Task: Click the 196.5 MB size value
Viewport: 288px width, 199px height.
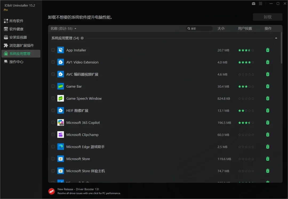Action: [224, 123]
